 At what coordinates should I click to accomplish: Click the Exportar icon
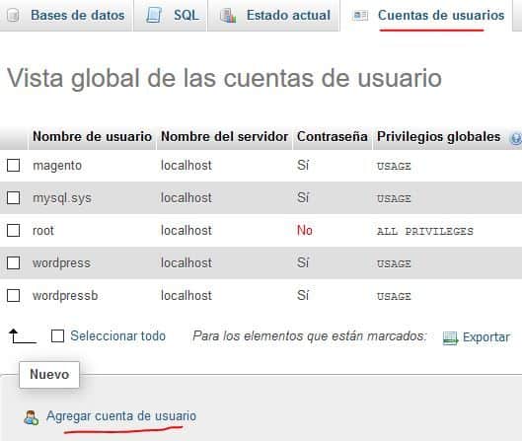[x=450, y=338]
